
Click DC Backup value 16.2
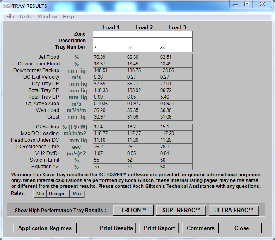coord(142,127)
